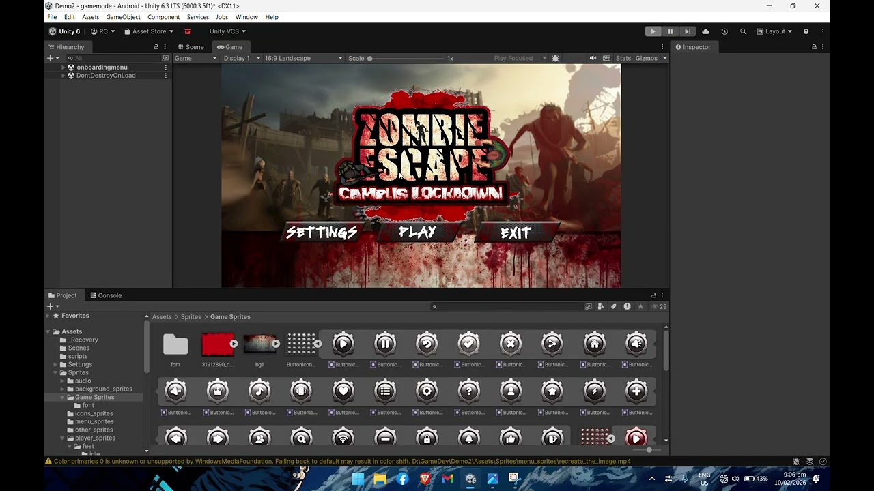This screenshot has height=491, width=874.
Task: Click the Project favorites star icon
Action: click(640, 307)
